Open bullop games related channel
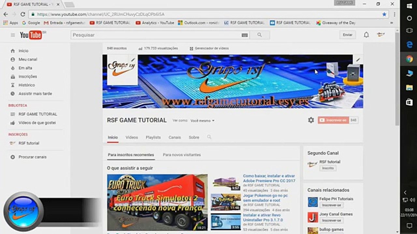This screenshot has width=417, height=234. pyautogui.click(x=331, y=229)
